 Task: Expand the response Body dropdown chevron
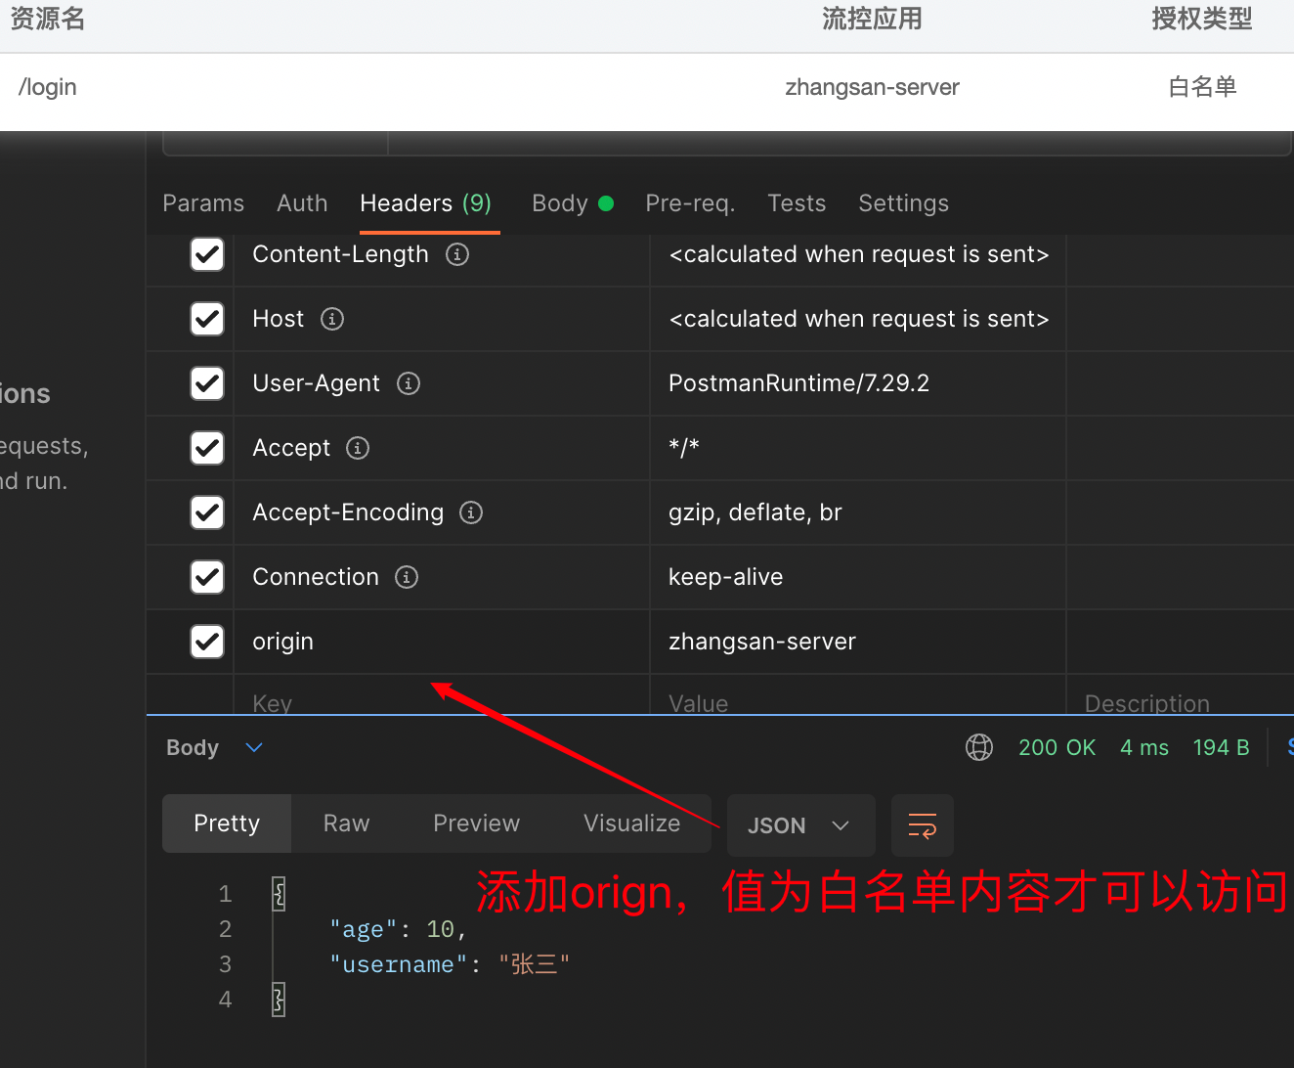pos(254,747)
